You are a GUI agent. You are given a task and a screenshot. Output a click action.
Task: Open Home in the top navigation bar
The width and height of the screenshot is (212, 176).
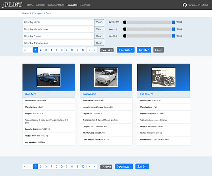[x=30, y=5]
